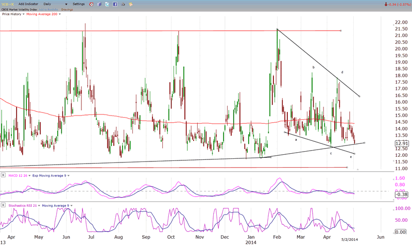Screen dimensions: 412x245
Task: Open the Settings menu
Action: (x=79, y=4)
